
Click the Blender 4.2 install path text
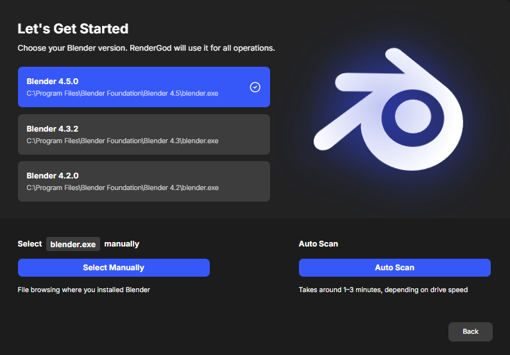123,187
